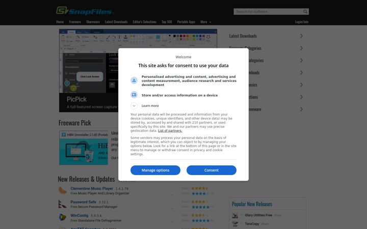The image size is (367, 229).
Task: Click Latest Downloads in the sidebar
Action: click(x=243, y=36)
